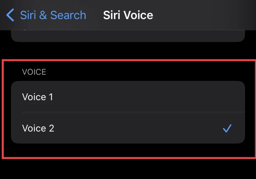The height and width of the screenshot is (179, 256).
Task: Click the middle of the Voice 1 row
Action: [x=128, y=97]
